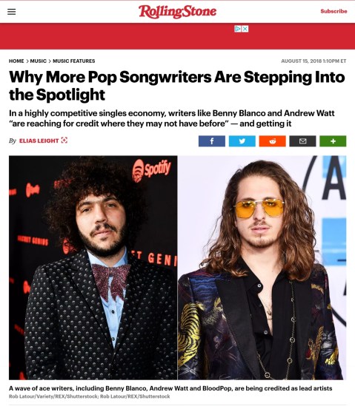Share article on Twitter
Viewport: 355px width, 406px height.
tap(242, 141)
